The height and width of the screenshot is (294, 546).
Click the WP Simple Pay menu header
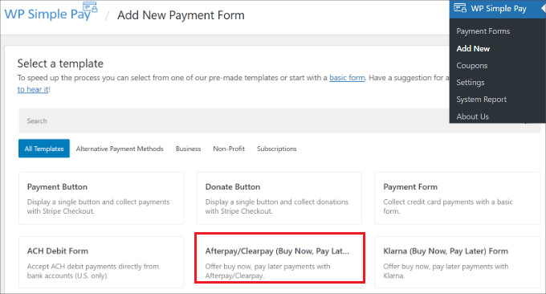[498, 9]
